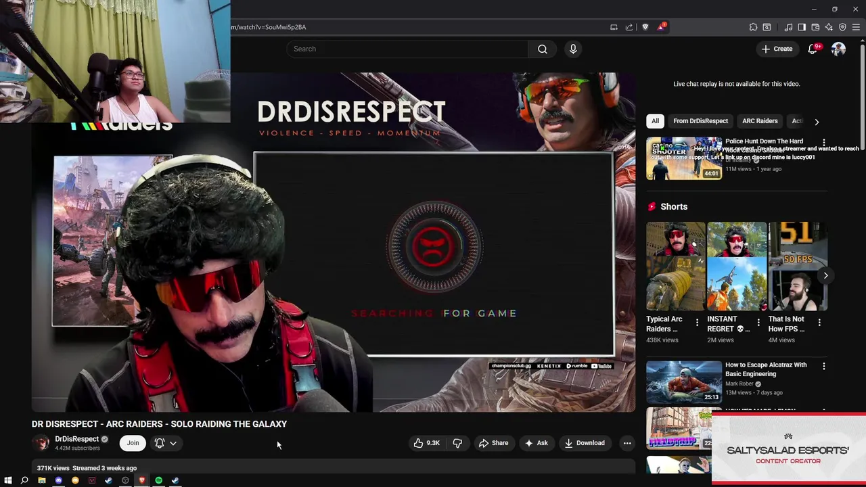Viewport: 866px width, 487px height.
Task: Open YouTube notifications bell
Action: pos(813,49)
